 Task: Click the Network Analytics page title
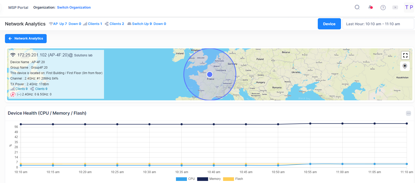pos(25,24)
